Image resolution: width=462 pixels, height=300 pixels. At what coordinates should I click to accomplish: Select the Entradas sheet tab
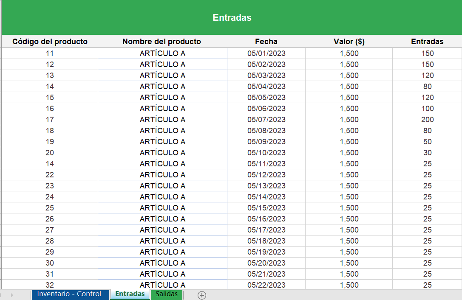(129, 294)
